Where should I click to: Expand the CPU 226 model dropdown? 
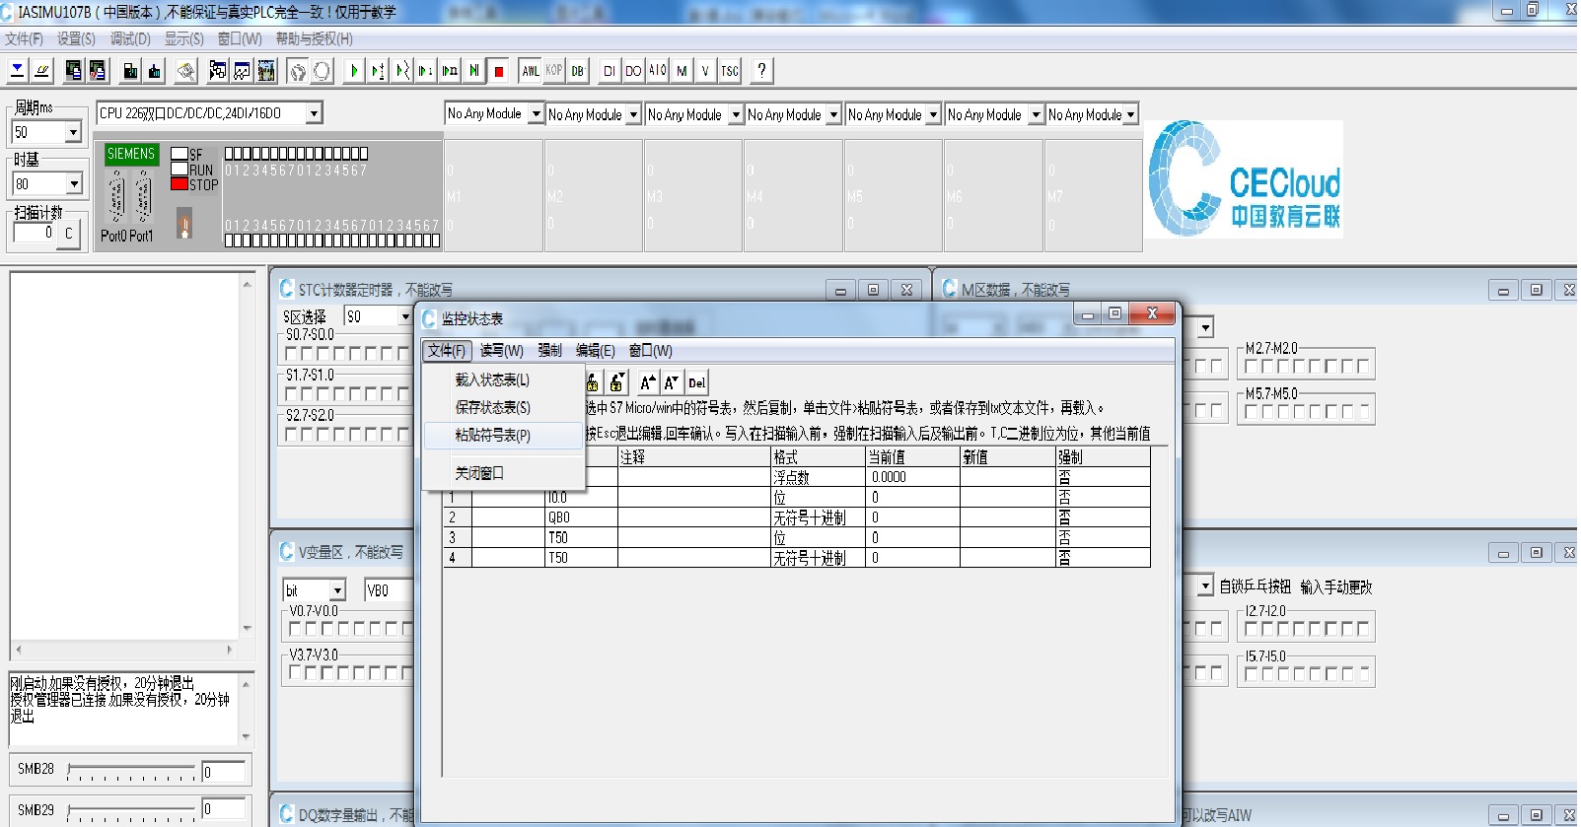(x=314, y=113)
